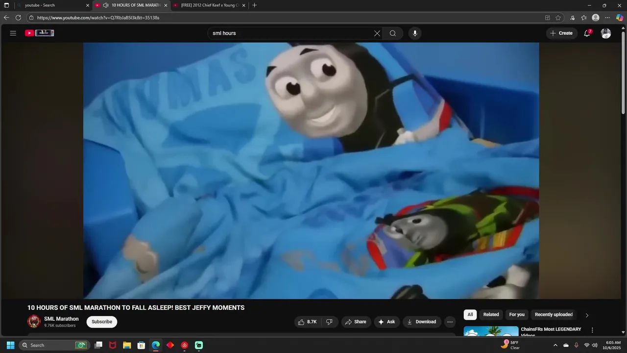Screen dimensions: 627x353
Task: Open a new browser tab
Action: point(254,5)
